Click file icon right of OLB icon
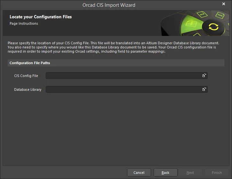 219,15
